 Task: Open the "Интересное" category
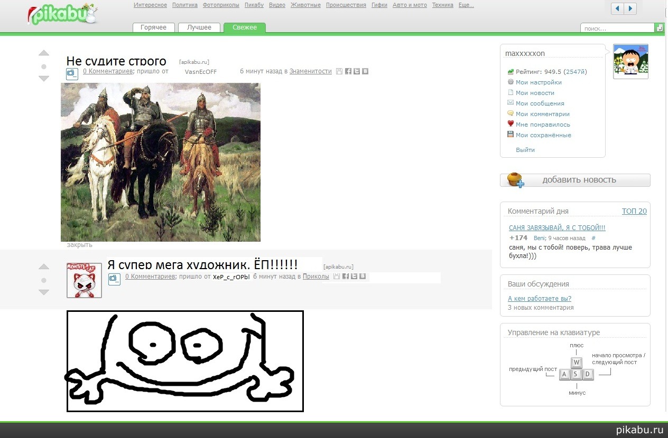tap(151, 5)
